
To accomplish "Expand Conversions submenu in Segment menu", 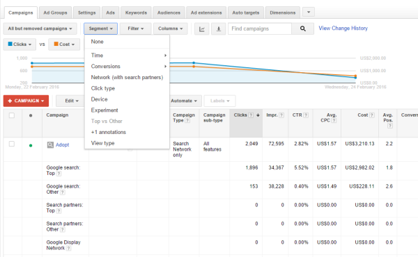I will click(127, 66).
